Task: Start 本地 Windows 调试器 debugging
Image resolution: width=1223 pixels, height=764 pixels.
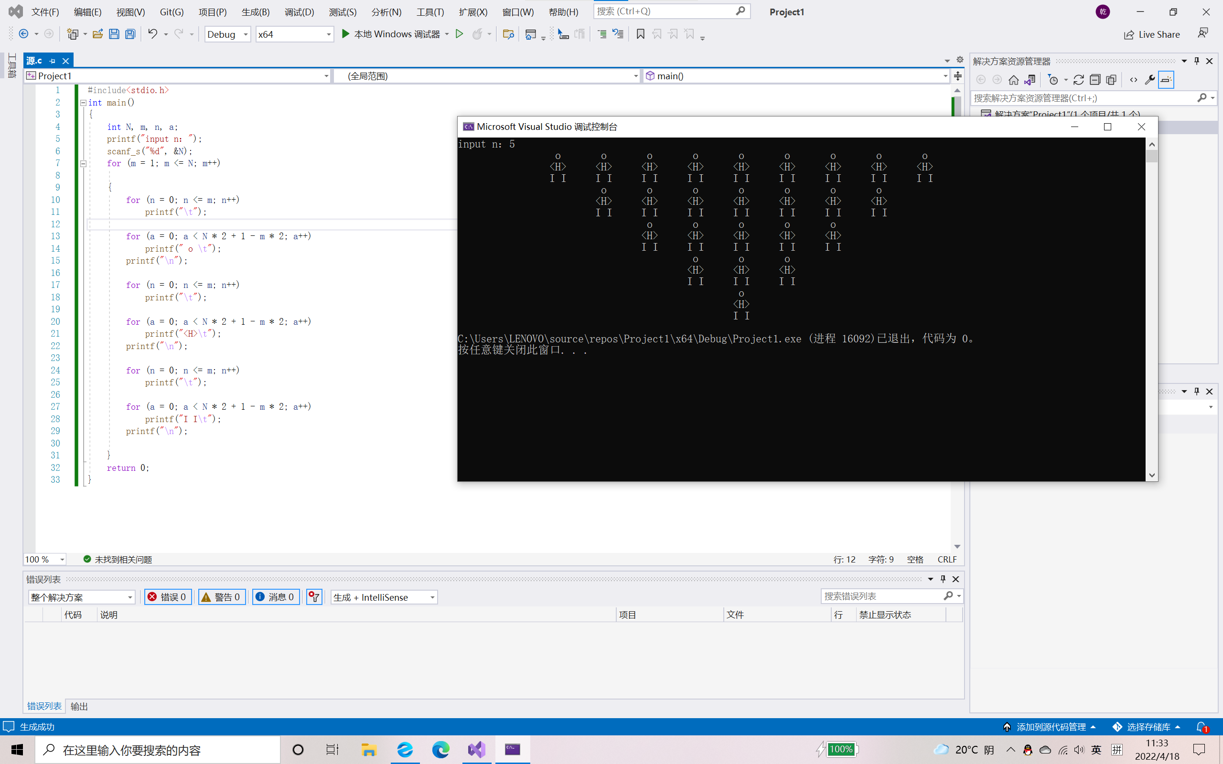Action: click(x=390, y=34)
